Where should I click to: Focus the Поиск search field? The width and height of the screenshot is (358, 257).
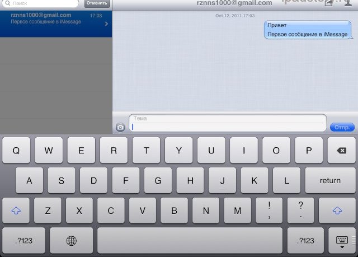pyautogui.click(x=41, y=3)
